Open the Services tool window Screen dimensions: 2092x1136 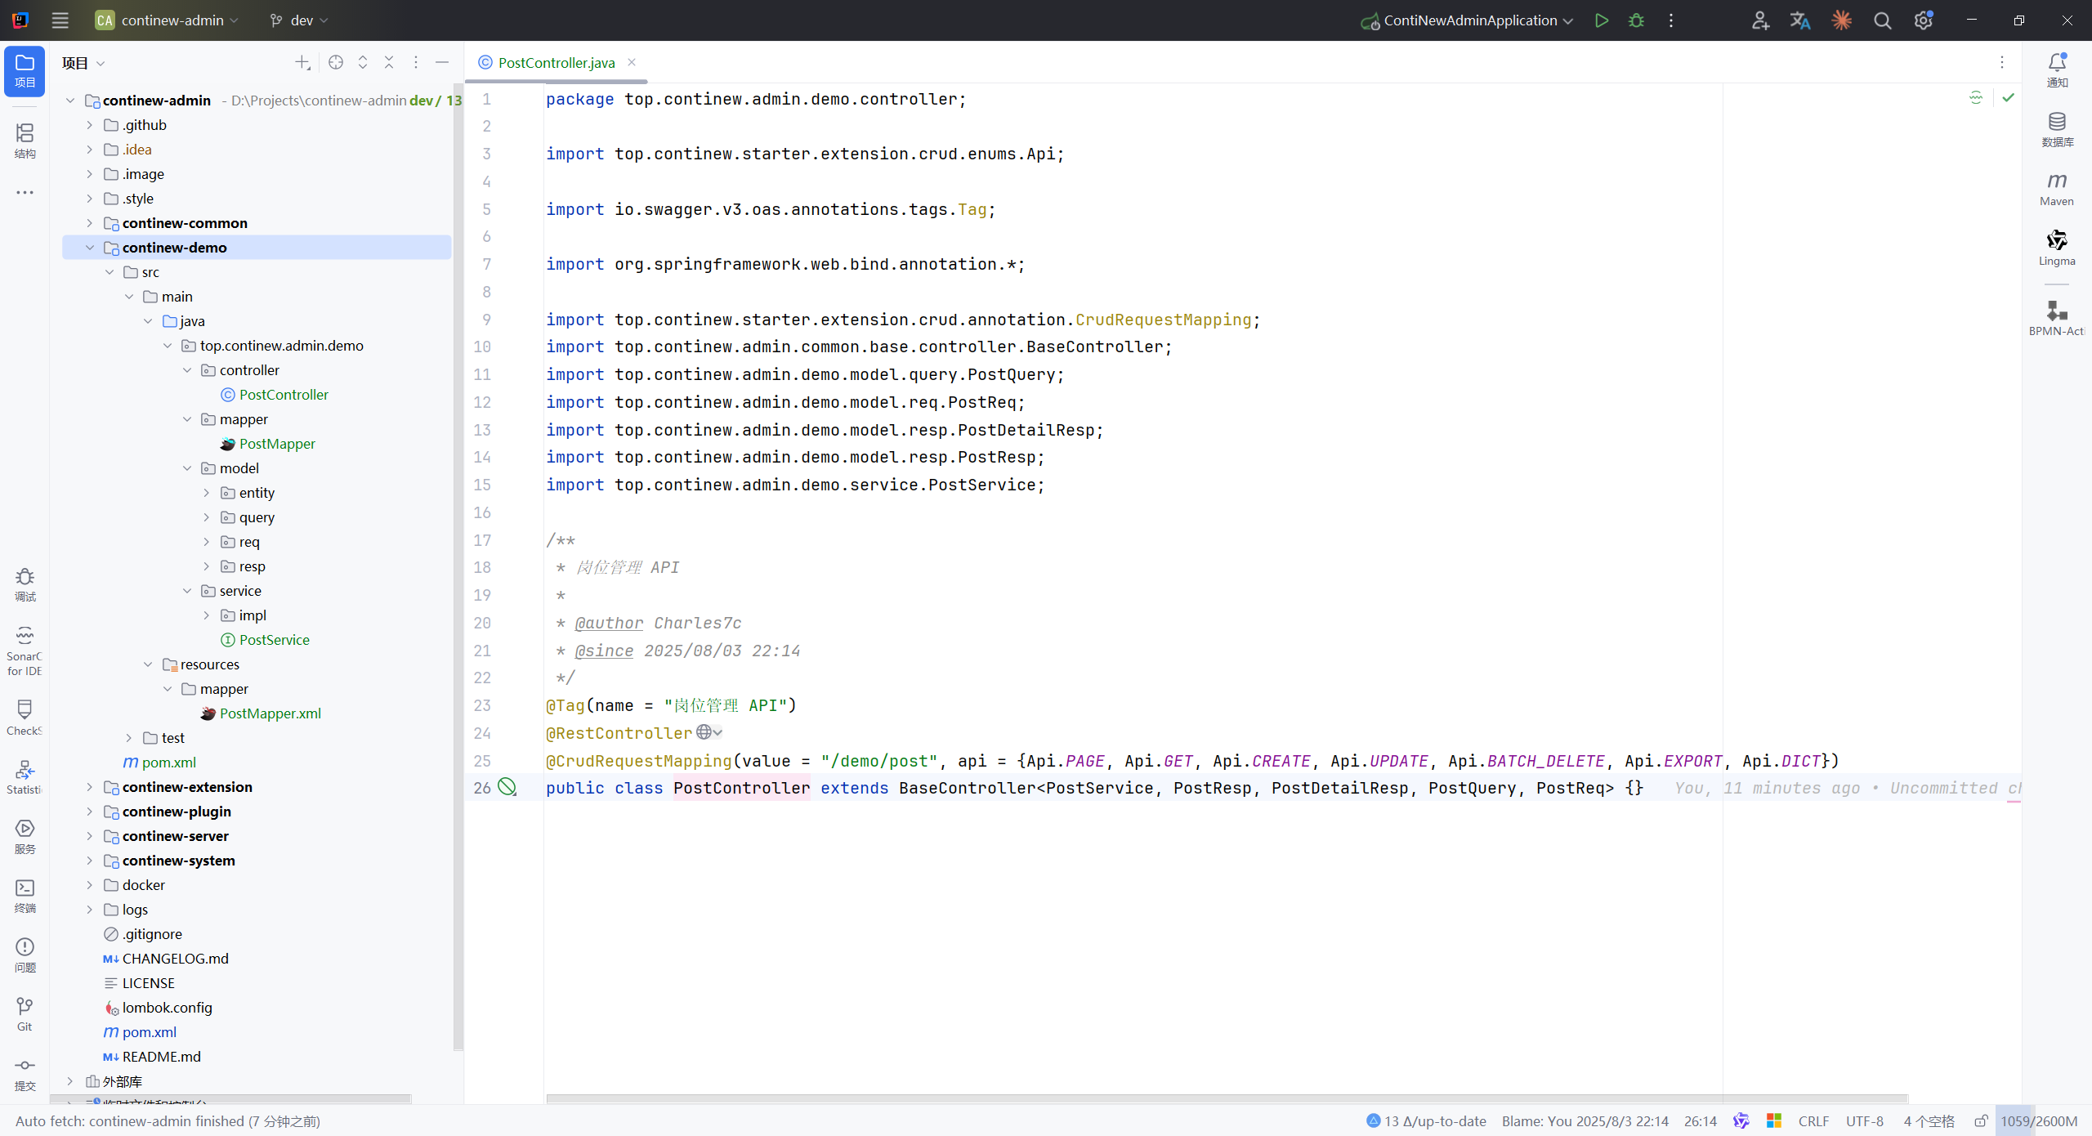pos(25,837)
